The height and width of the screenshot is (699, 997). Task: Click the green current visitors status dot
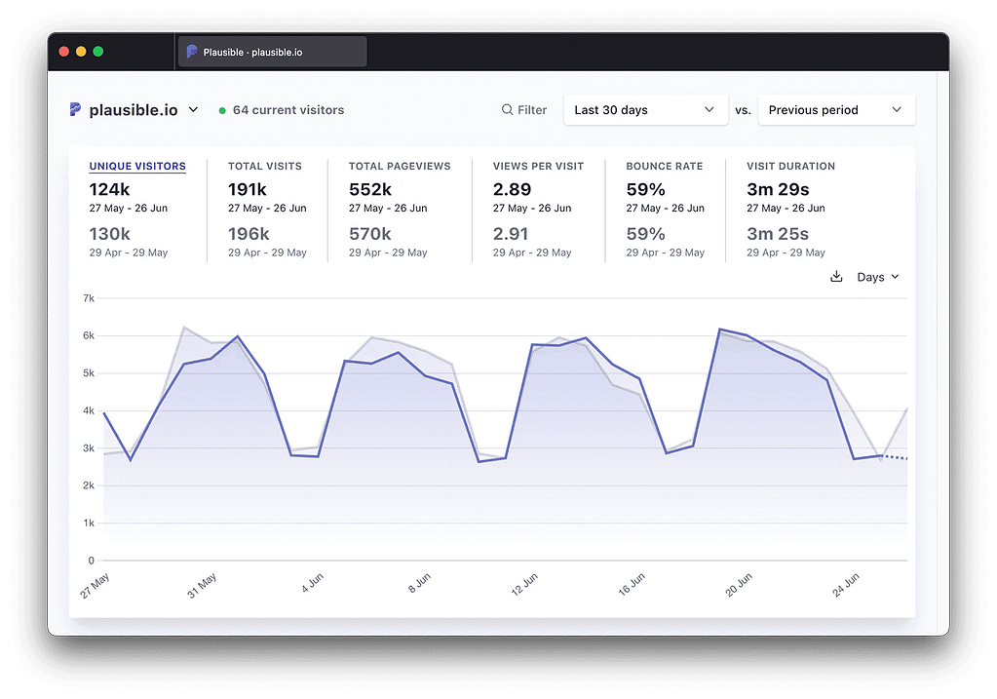(x=223, y=111)
